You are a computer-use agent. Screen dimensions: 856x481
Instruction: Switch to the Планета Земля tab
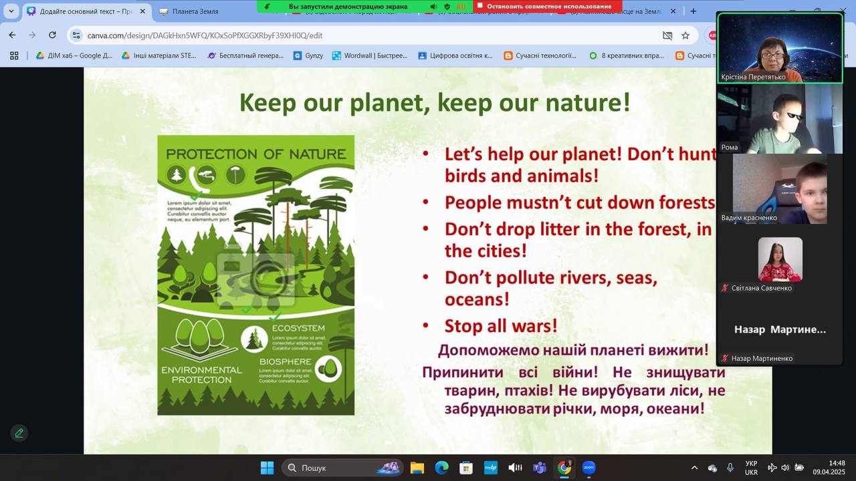point(195,11)
